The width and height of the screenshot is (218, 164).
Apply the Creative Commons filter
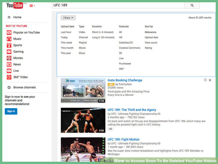(129, 48)
